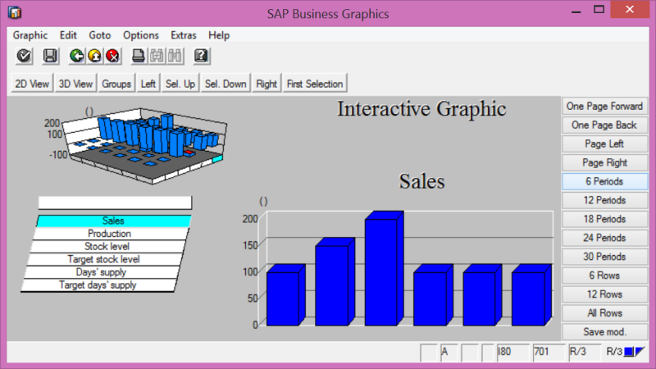This screenshot has width=656, height=369.
Task: Click the yellow Exit up-arrow icon
Action: [x=95, y=56]
